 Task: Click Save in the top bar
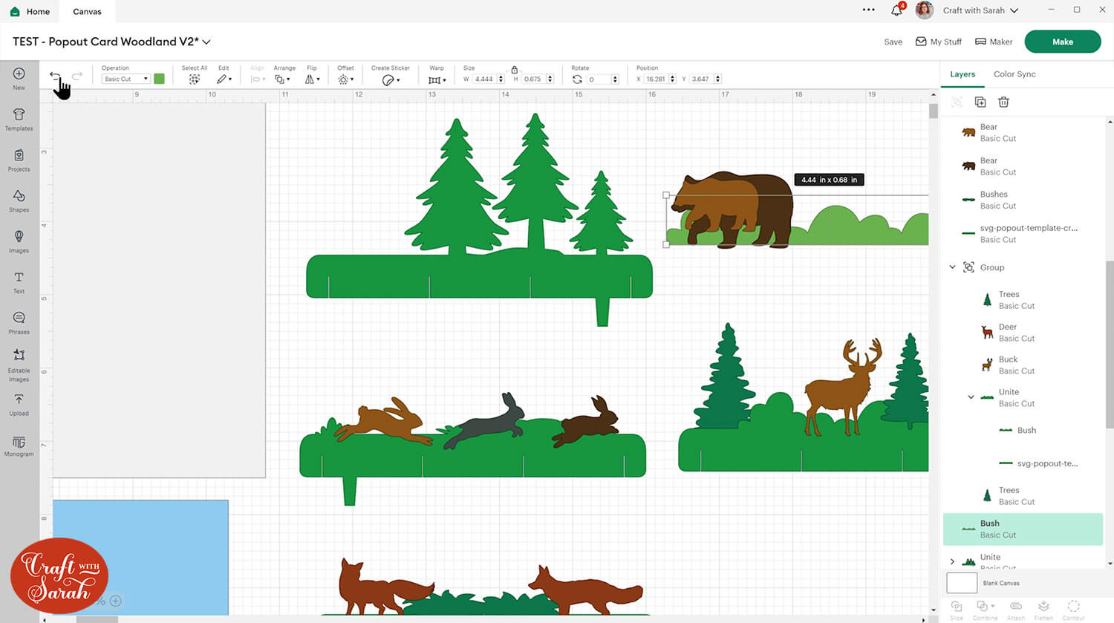893,42
